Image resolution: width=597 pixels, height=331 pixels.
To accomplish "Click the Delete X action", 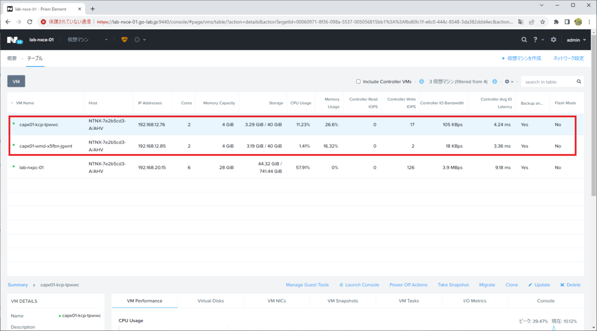I will coord(570,285).
